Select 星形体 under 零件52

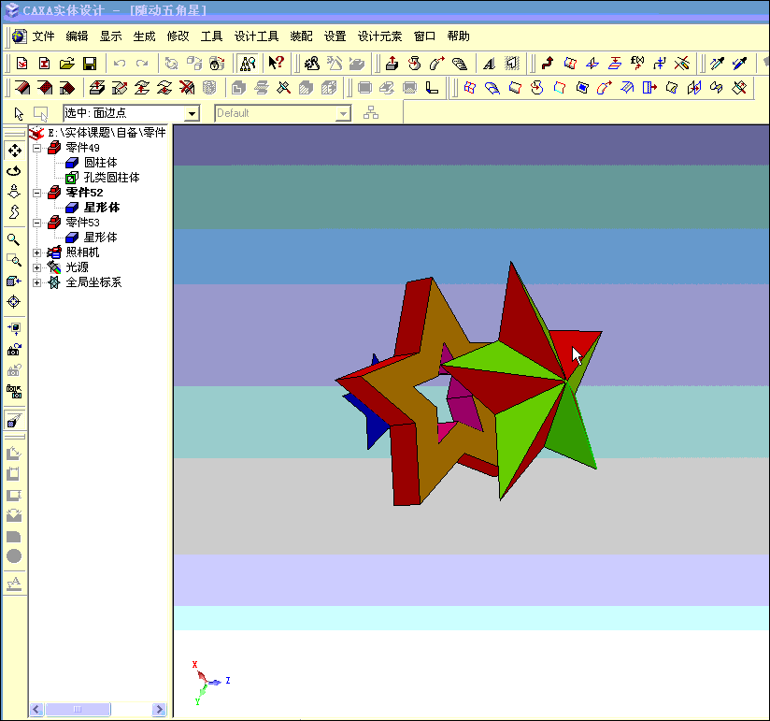[x=102, y=208]
